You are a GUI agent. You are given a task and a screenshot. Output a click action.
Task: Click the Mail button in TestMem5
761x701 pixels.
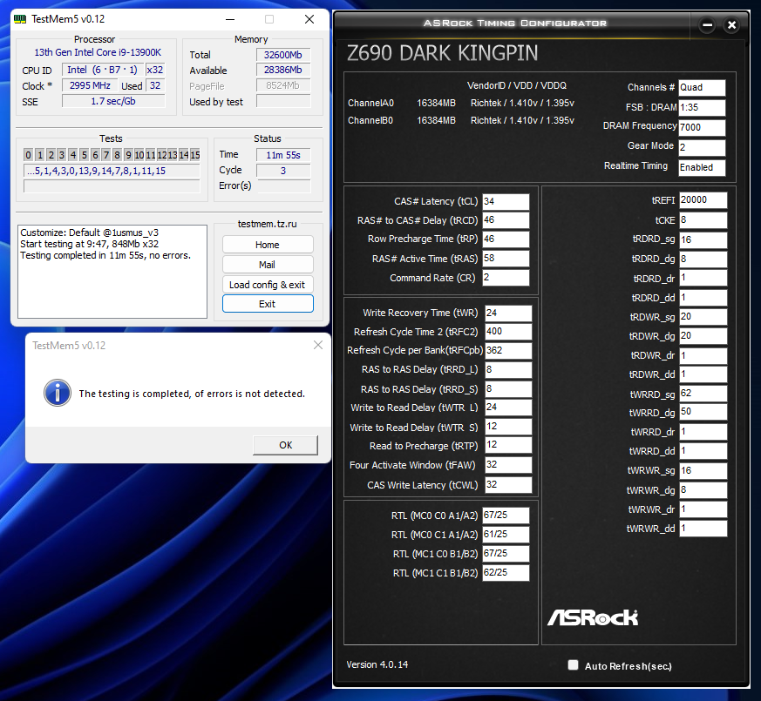pyautogui.click(x=268, y=265)
